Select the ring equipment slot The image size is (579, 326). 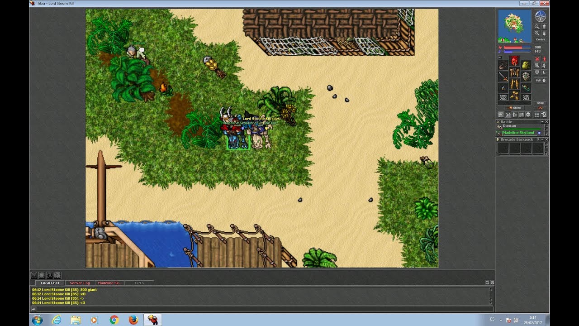click(x=503, y=88)
